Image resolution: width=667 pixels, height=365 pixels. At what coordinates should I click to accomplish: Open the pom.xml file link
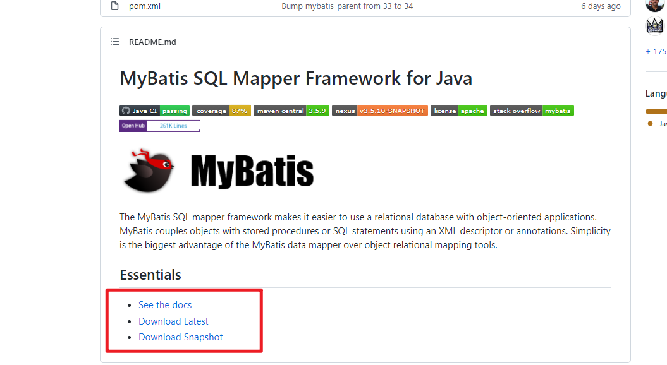pyautogui.click(x=145, y=6)
